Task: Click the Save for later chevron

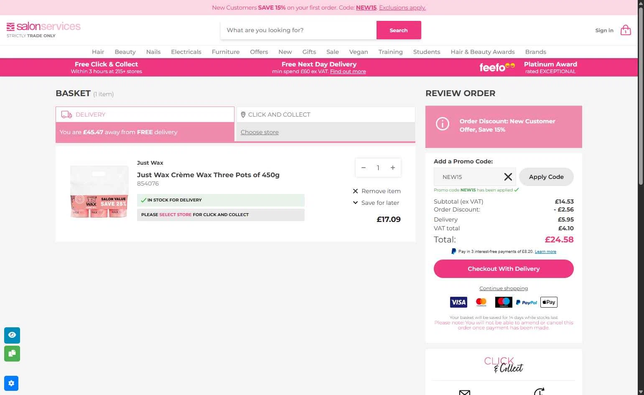Action: [355, 203]
